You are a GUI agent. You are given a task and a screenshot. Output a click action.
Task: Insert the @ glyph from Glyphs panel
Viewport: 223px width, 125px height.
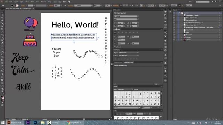click(115, 104)
